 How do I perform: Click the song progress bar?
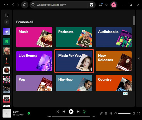pyautogui.click(x=71, y=116)
